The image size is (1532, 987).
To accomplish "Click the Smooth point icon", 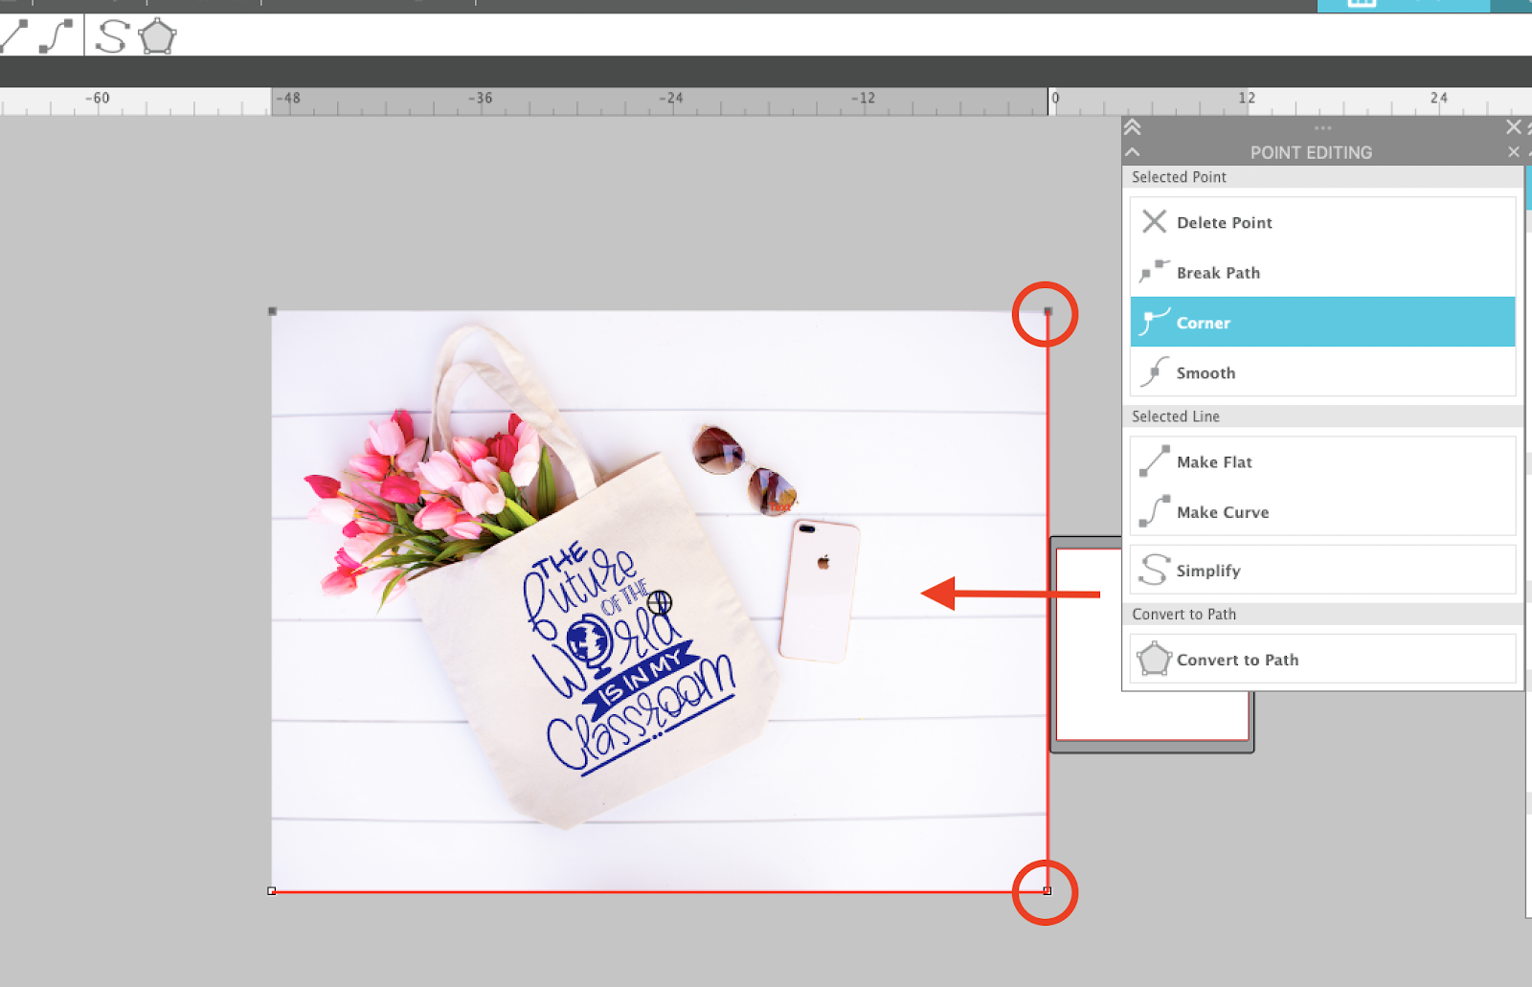I will [x=1155, y=372].
